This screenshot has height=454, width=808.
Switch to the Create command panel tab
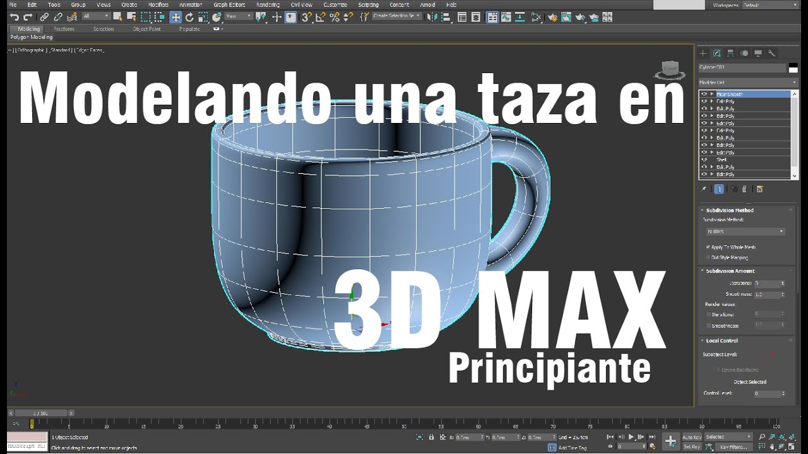point(703,54)
